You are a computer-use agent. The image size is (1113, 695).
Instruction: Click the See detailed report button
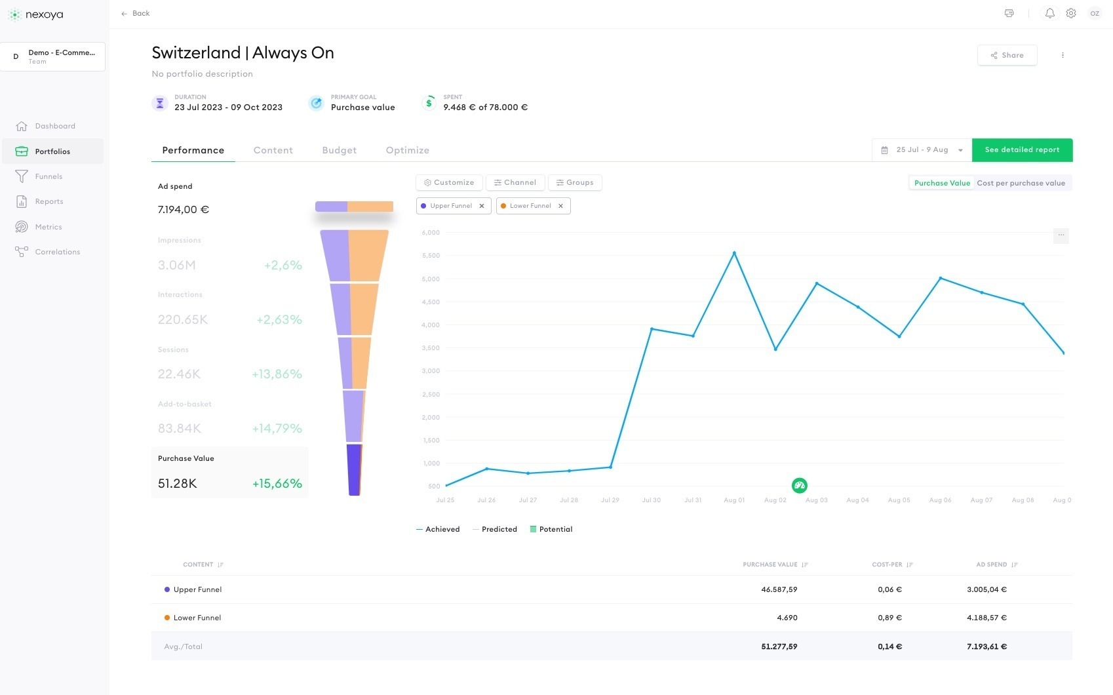[x=1022, y=149]
